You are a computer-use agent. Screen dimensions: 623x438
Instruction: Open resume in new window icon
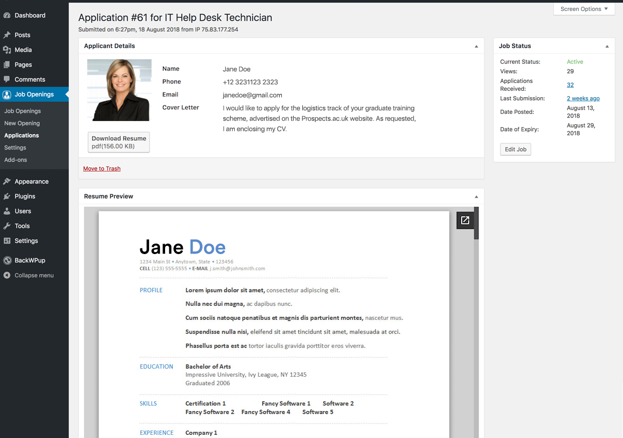465,220
